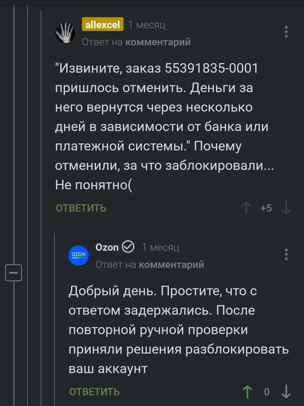Open options menu for Ozon's reply
This screenshot has width=304, height=406.
click(286, 254)
